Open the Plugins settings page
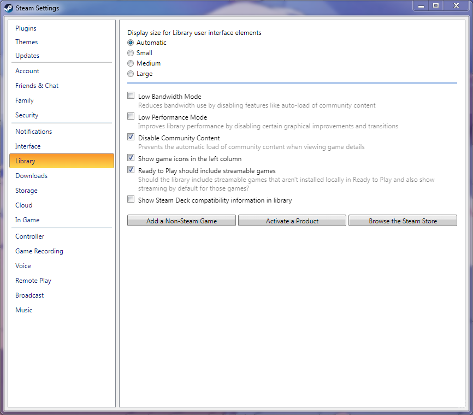The height and width of the screenshot is (415, 473). click(x=26, y=28)
